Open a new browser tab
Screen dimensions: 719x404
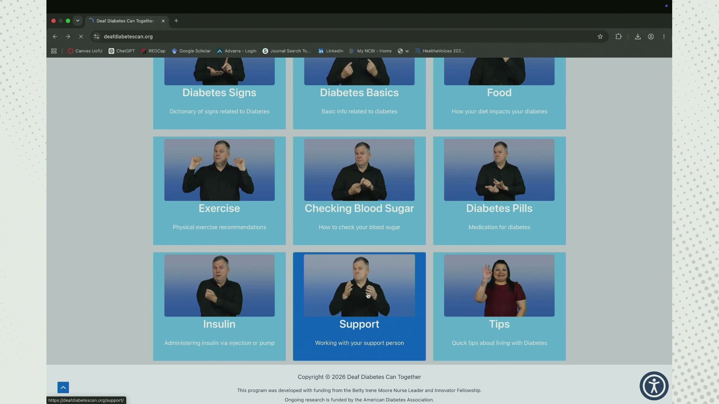pyautogui.click(x=176, y=21)
